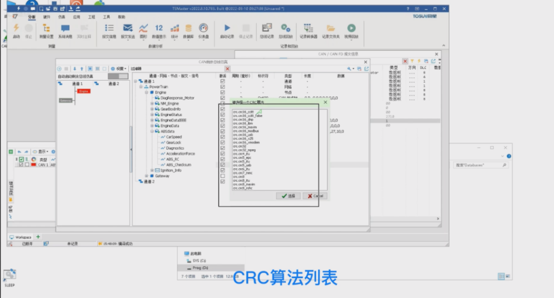Expand the EngineStatus tree node

152,115
